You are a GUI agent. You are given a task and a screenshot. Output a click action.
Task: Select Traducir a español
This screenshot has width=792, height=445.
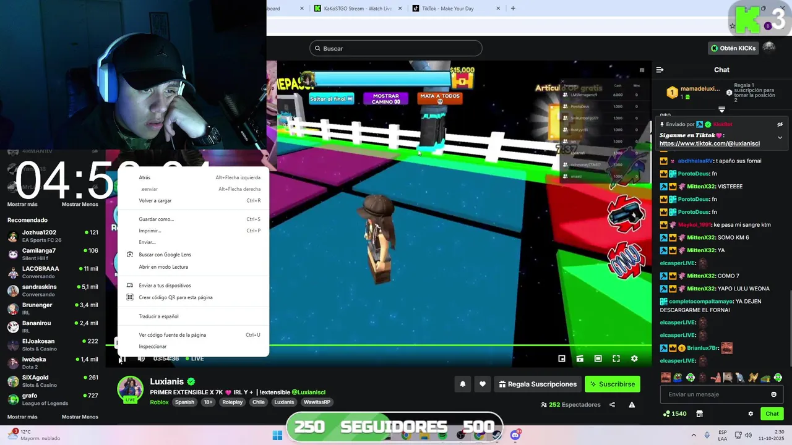coord(193,316)
